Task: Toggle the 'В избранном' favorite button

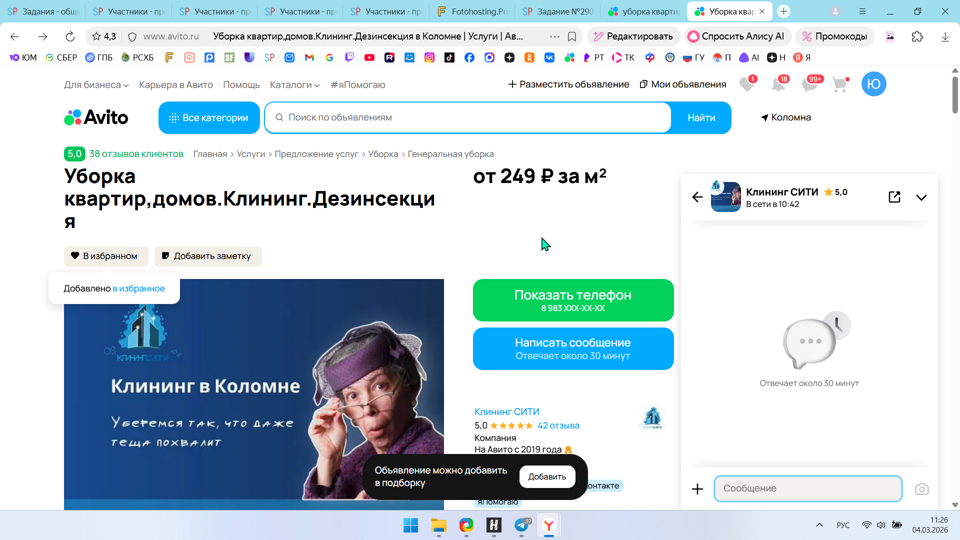Action: point(106,256)
